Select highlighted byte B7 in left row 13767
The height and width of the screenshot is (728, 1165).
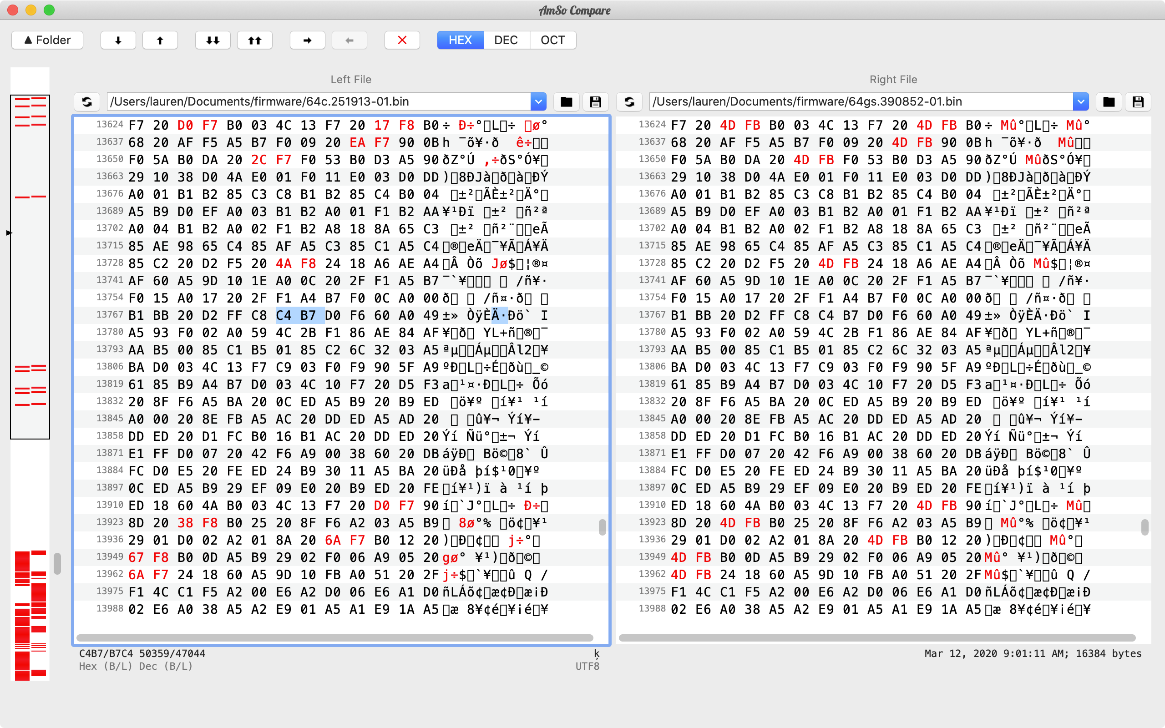[308, 315]
